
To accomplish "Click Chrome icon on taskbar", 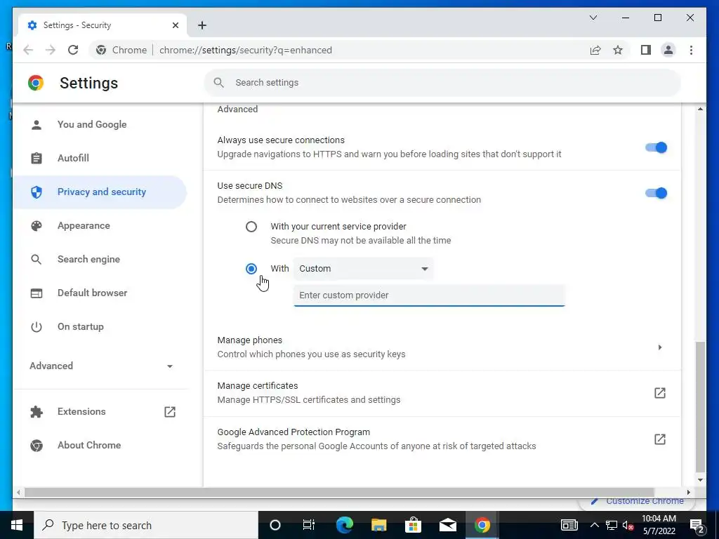I will point(482,525).
